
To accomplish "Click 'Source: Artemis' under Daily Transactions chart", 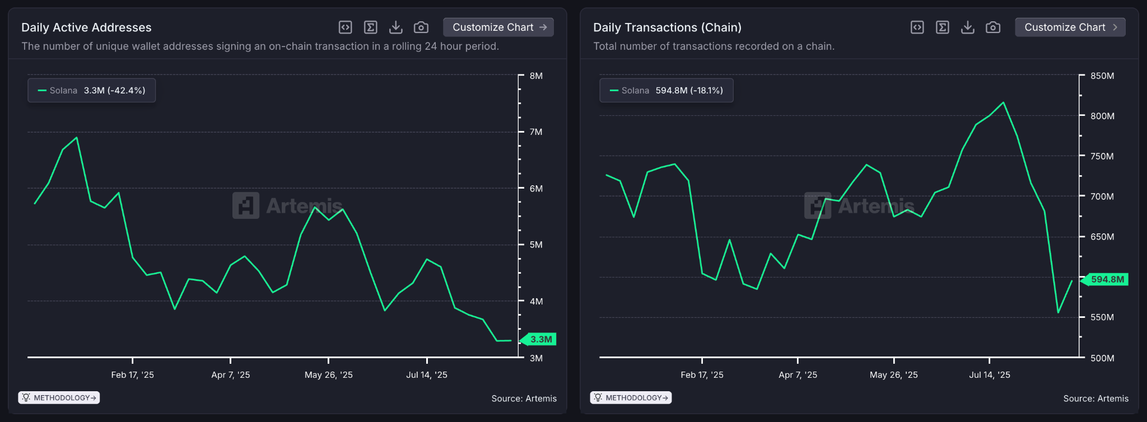I will (1096, 398).
